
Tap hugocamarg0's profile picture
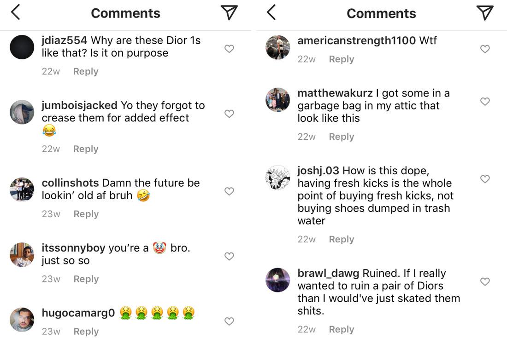click(22, 320)
